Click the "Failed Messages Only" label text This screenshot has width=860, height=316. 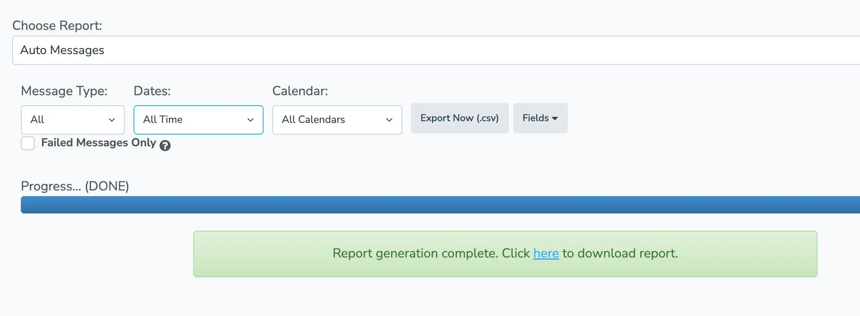point(98,143)
